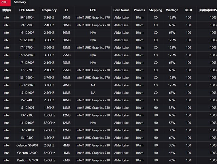217x164 pixels.
Task: Select the Celeron G6900T model cell
Action: 27,145
